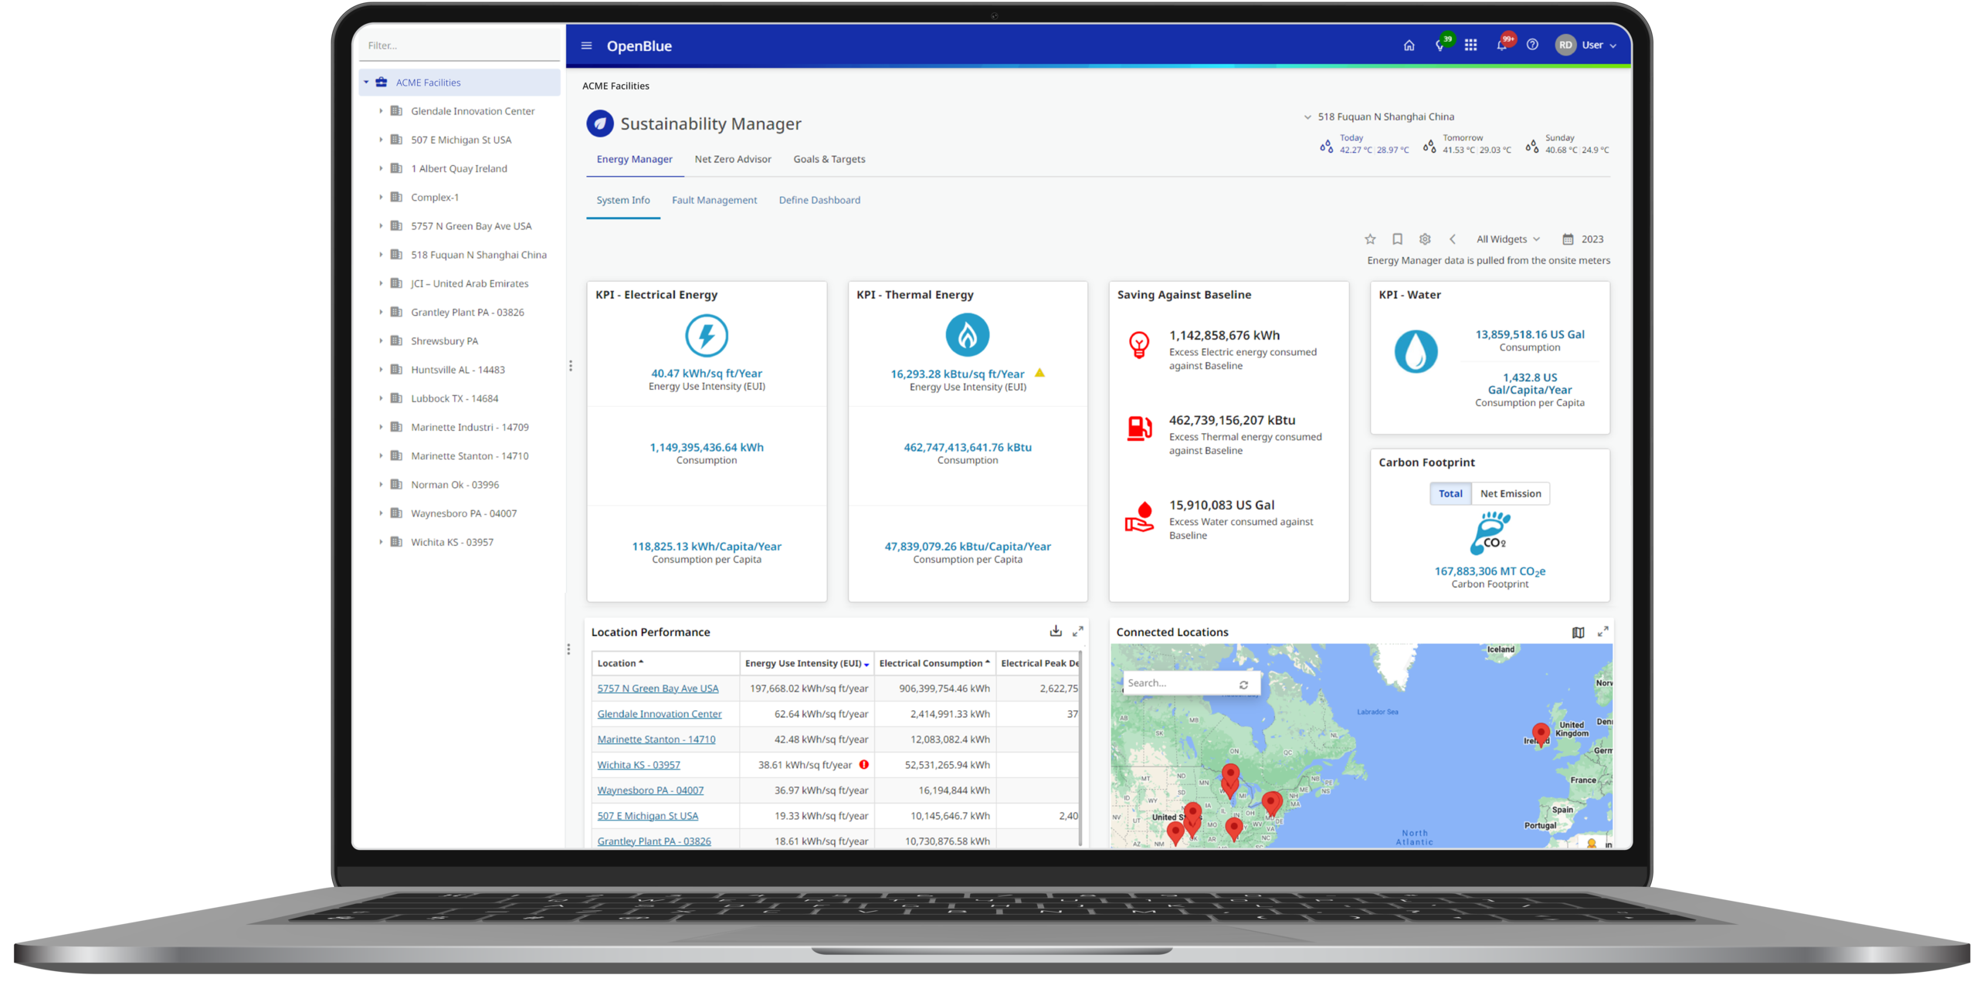Open the dashboard settings gear
The width and height of the screenshot is (1977, 985).
pyautogui.click(x=1425, y=239)
